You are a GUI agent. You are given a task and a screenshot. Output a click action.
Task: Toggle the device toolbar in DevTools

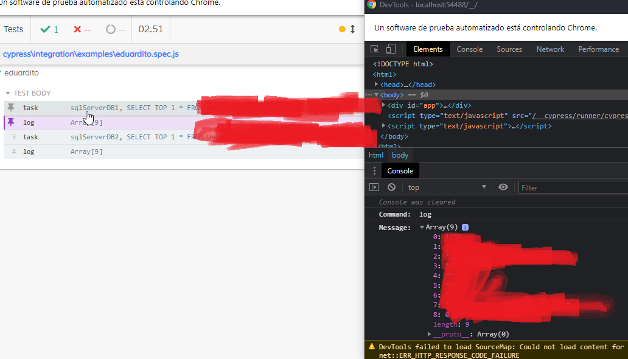click(x=390, y=48)
